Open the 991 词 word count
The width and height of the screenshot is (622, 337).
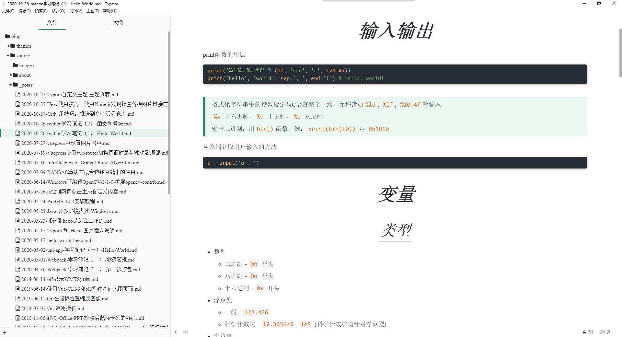[605, 332]
